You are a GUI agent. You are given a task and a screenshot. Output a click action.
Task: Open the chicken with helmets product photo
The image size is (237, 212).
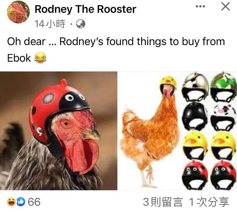coord(178,131)
